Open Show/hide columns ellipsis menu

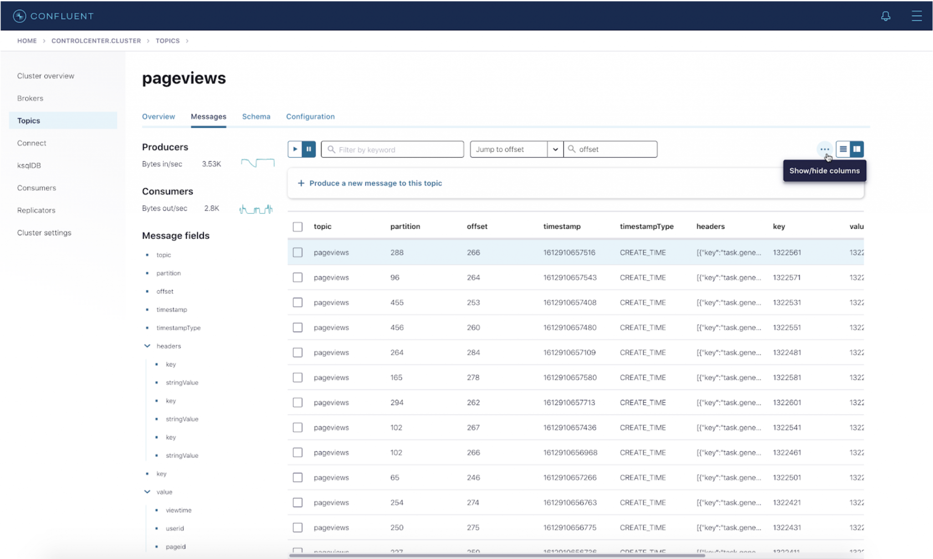[x=824, y=149]
